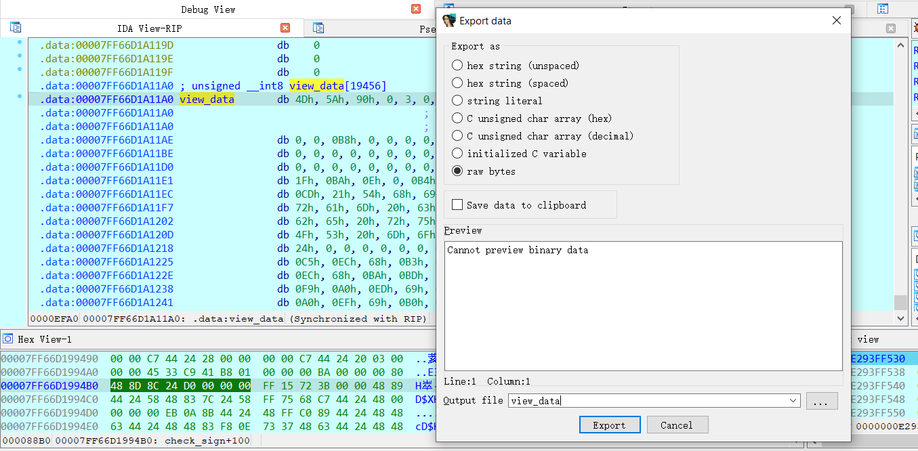Click the IDA View-RIP panel icon
Screen dimensions: 918x451
click(16, 27)
